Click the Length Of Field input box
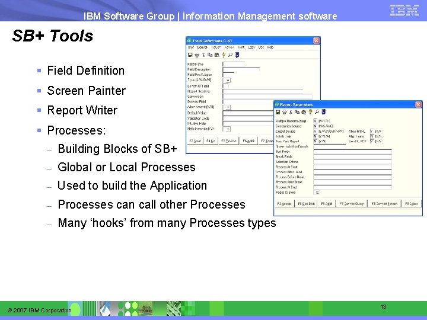Image resolution: width=427 pixels, height=320 pixels. 226,86
